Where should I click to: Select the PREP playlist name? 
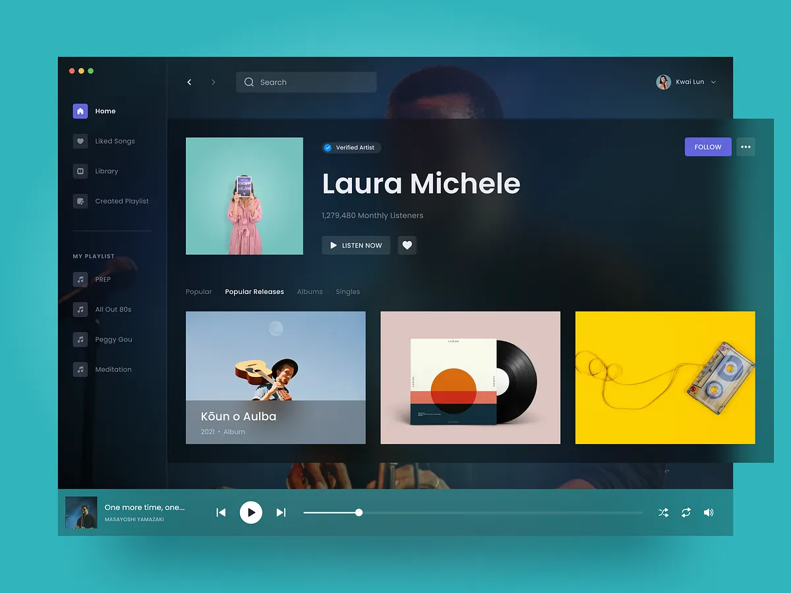pyautogui.click(x=103, y=279)
